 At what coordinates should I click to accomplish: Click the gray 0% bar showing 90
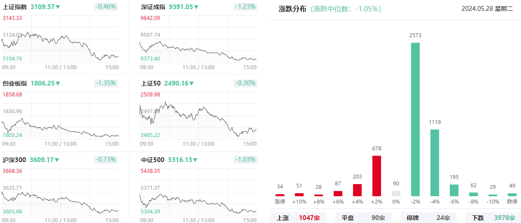[x=396, y=194]
